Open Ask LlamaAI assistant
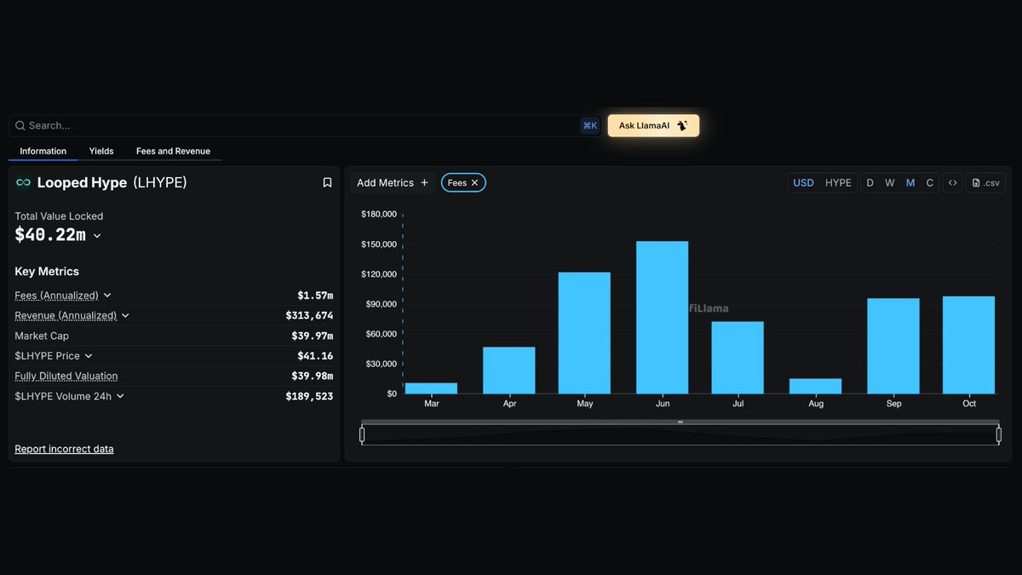 click(x=653, y=126)
